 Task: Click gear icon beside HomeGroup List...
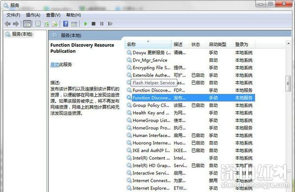click(129, 120)
